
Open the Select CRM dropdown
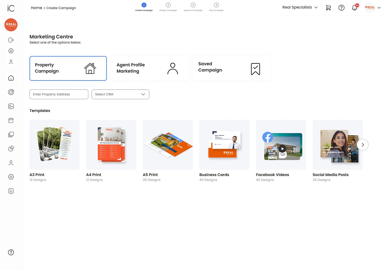[120, 94]
